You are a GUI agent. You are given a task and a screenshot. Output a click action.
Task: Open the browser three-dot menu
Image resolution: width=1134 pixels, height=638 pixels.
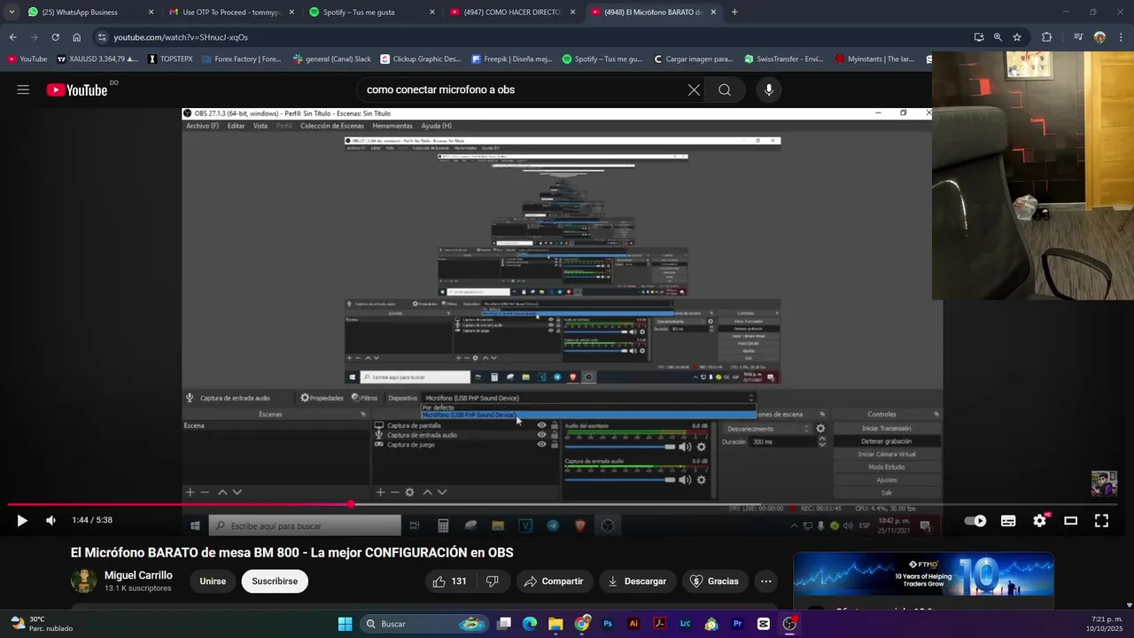point(1122,37)
